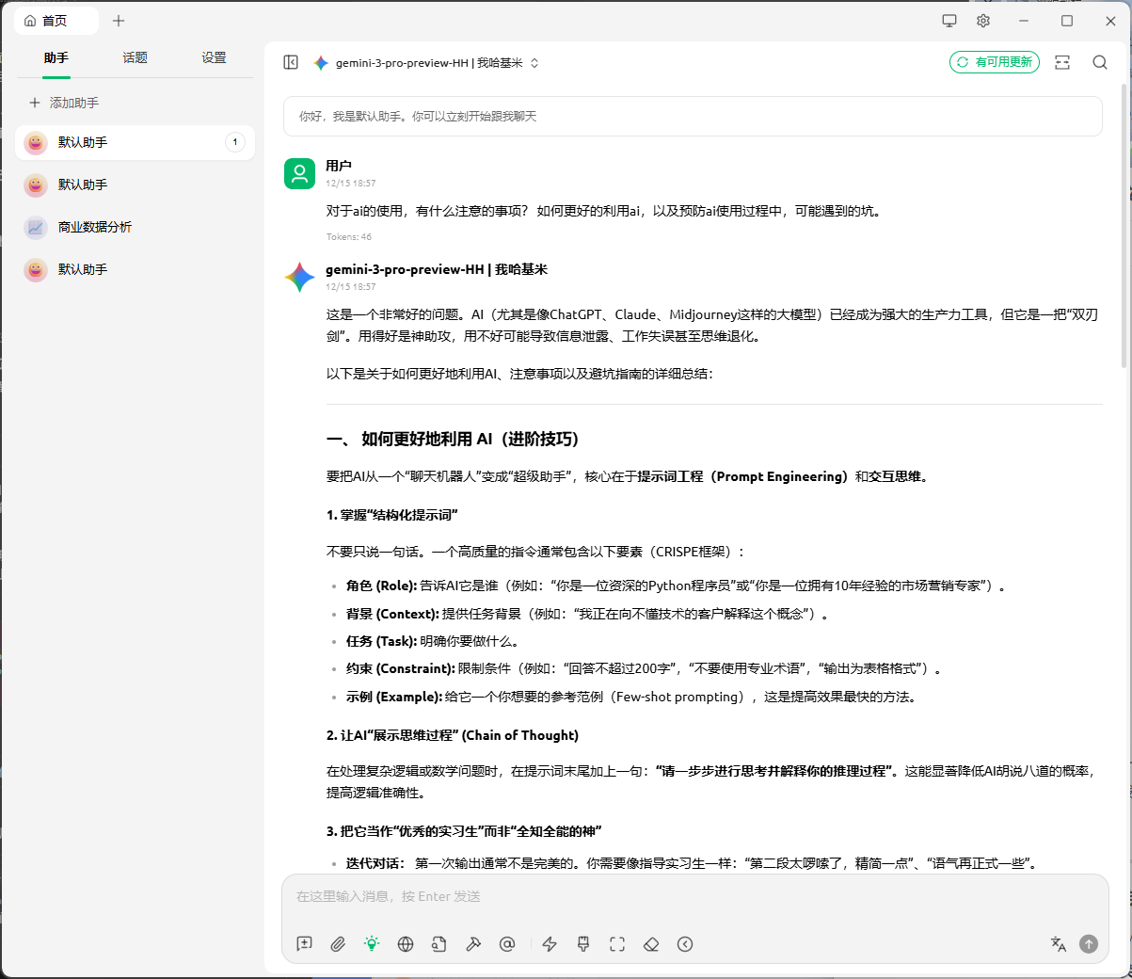Open the 设置 tab in sidebar
The image size is (1132, 979).
[x=214, y=57]
